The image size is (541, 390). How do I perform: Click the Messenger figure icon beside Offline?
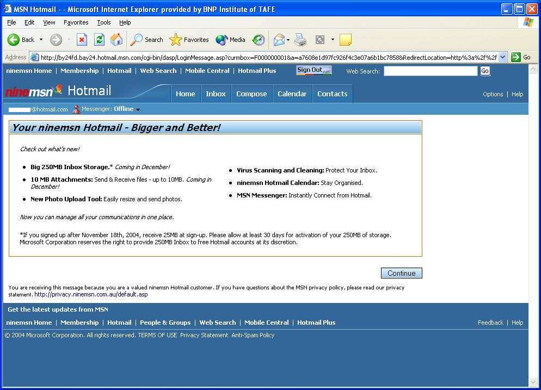tap(75, 109)
